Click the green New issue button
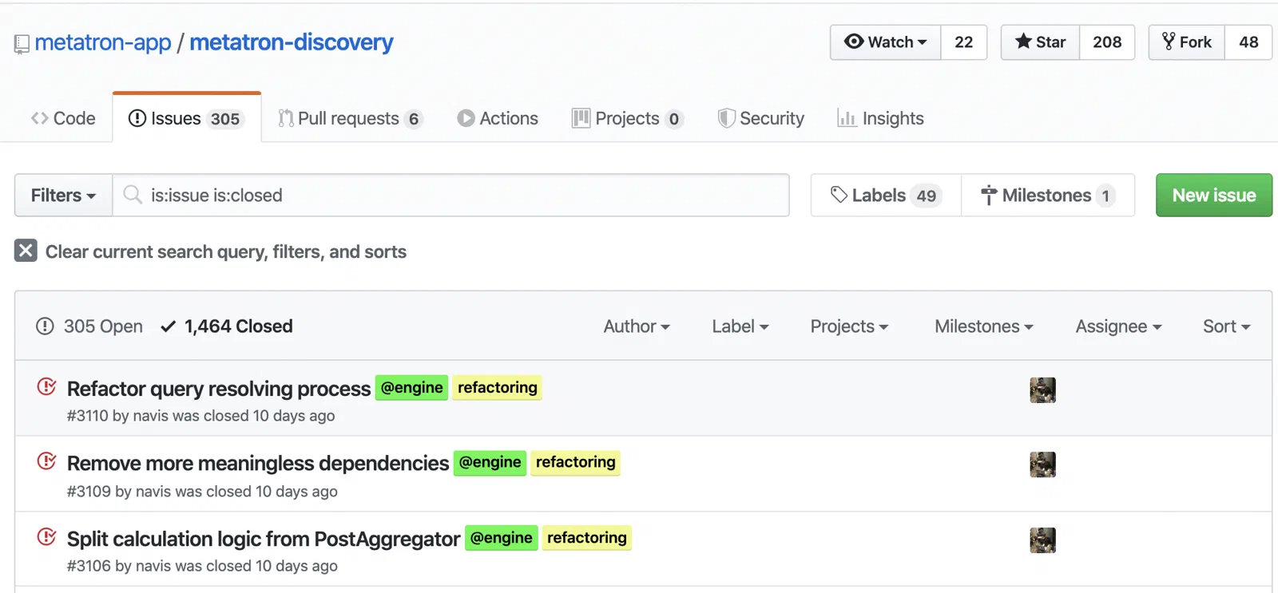1278x593 pixels. (1214, 195)
